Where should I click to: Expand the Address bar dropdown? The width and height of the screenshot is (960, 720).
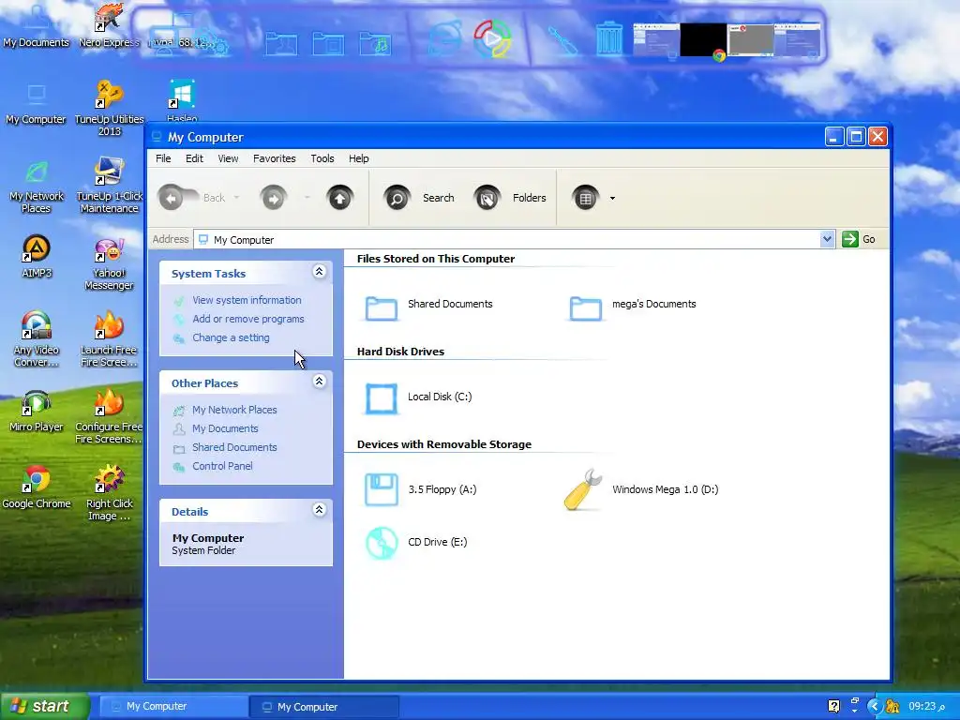point(827,239)
